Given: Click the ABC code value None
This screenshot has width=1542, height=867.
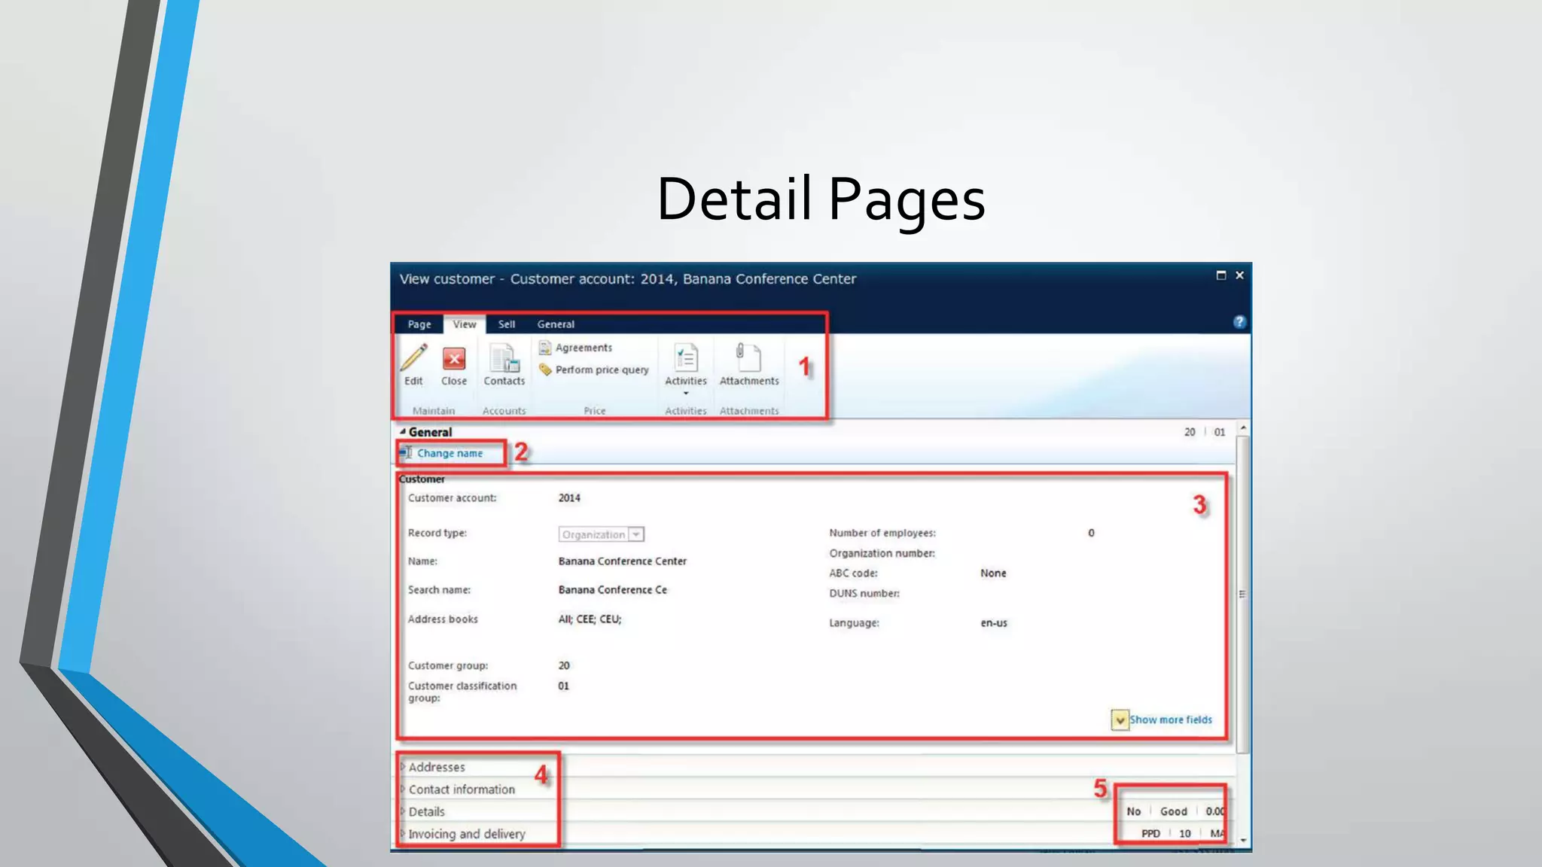Looking at the screenshot, I should (993, 573).
